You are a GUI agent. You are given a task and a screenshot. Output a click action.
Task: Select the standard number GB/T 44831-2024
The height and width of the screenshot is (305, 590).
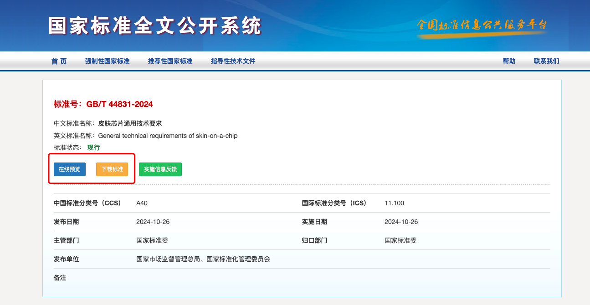click(120, 104)
